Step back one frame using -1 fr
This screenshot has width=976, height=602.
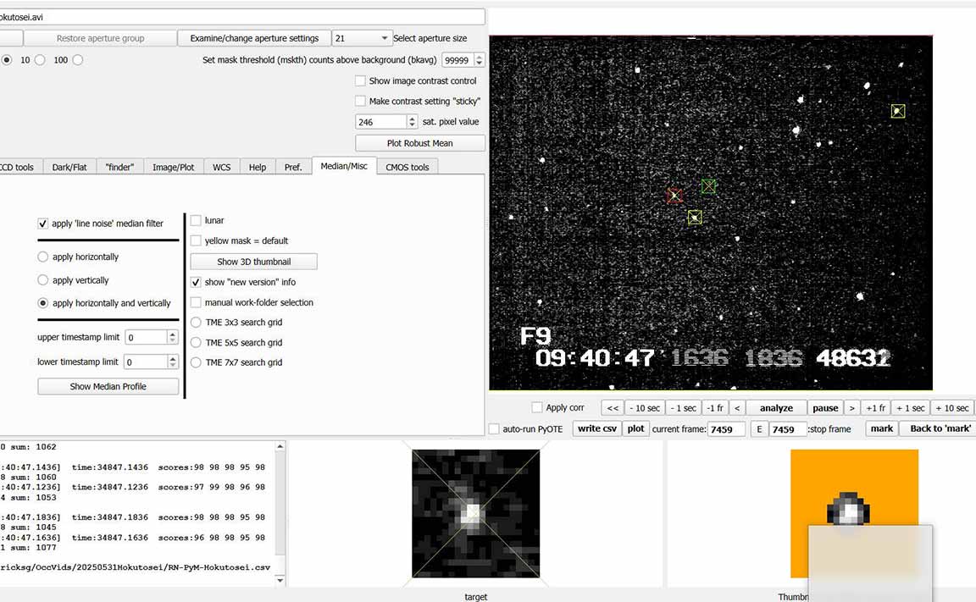[714, 408]
